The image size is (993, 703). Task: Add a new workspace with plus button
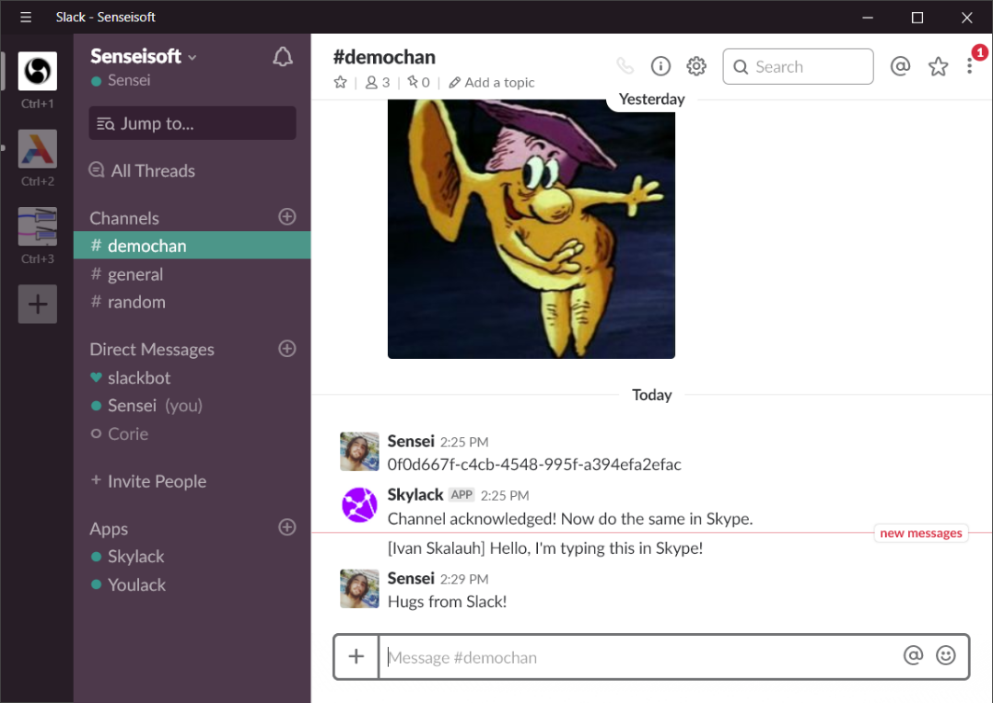pos(38,305)
